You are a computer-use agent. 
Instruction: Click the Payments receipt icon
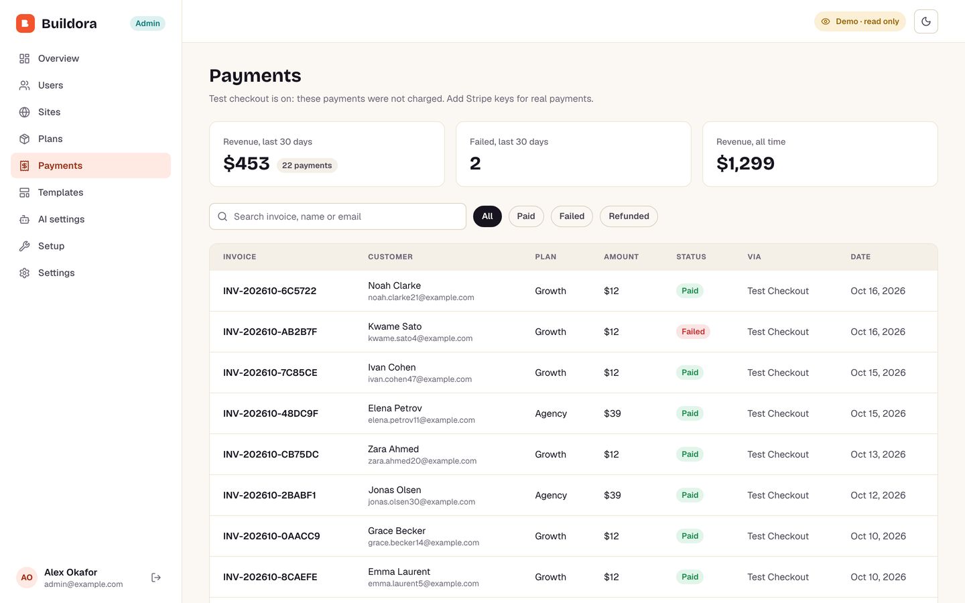tap(25, 165)
